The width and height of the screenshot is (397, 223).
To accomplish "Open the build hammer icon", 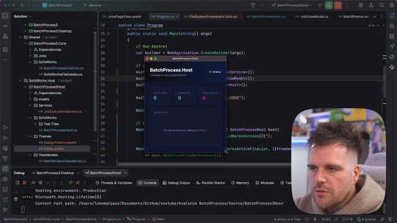I will pos(252,5).
